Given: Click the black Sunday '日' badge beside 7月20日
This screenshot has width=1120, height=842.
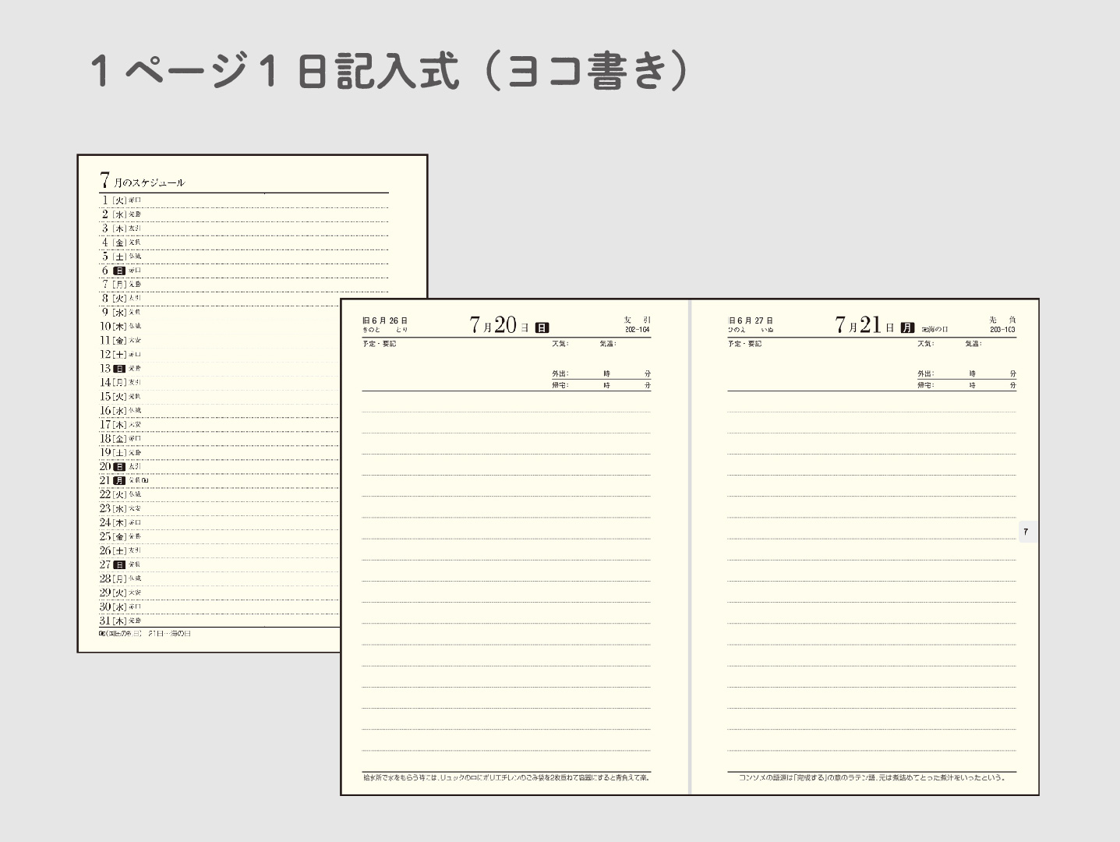Looking at the screenshot, I should click(x=542, y=328).
